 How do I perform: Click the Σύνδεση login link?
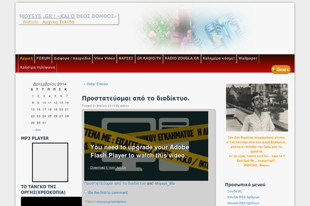[235, 191]
